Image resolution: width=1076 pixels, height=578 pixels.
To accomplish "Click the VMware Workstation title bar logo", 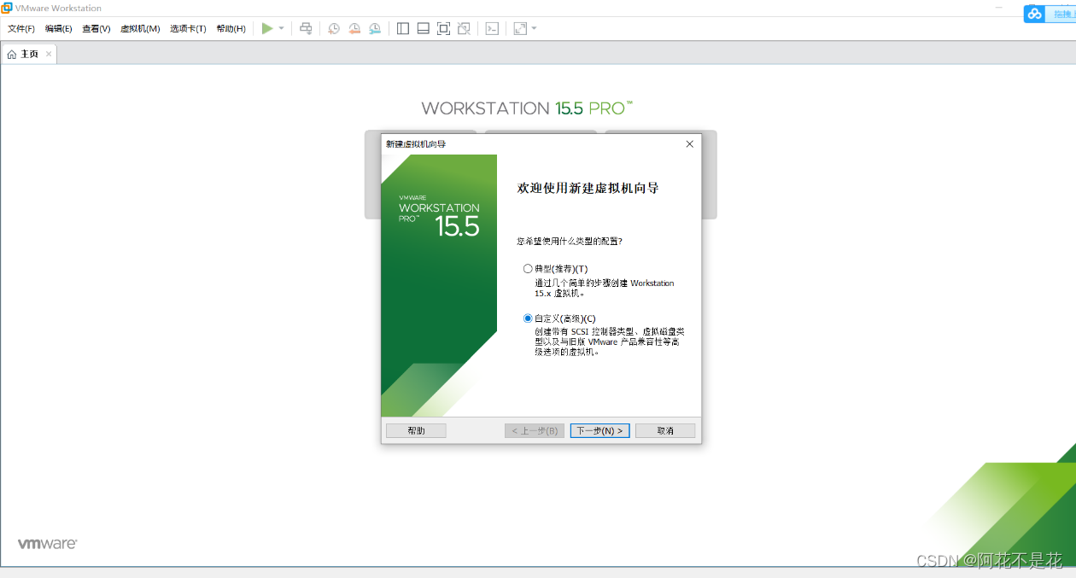I will (x=7, y=8).
